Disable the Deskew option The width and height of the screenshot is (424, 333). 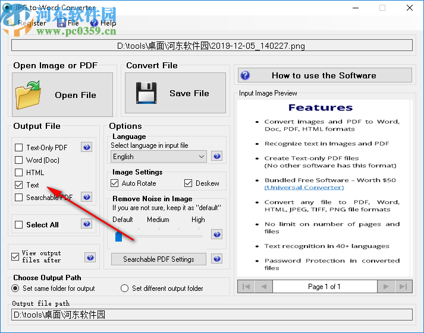click(x=188, y=183)
